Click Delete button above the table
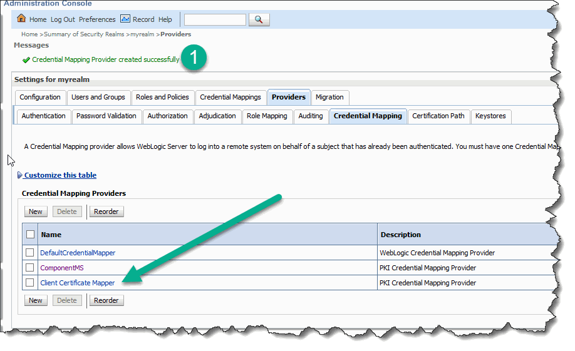This screenshot has width=575, height=351. pos(67,211)
